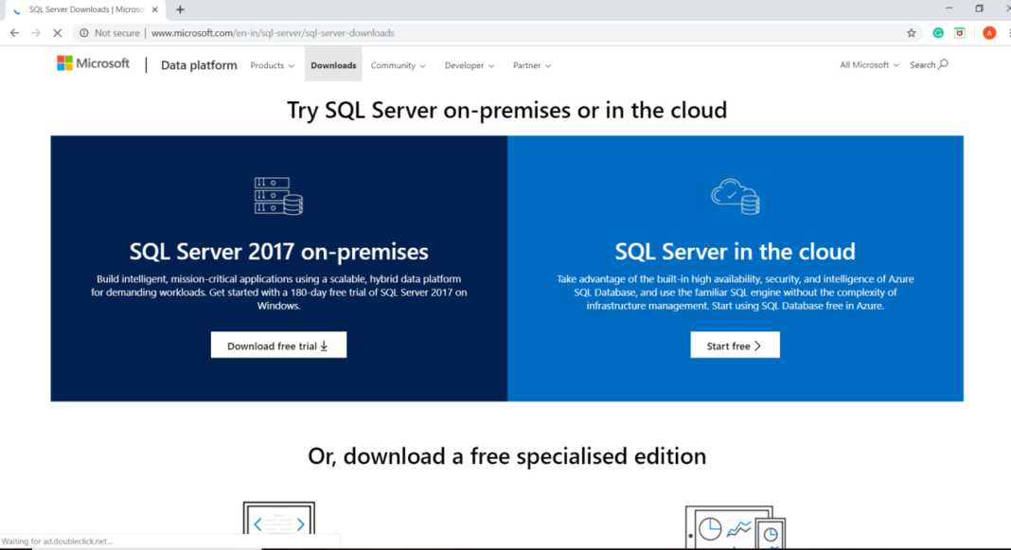Bookmark this page with the star icon
The height and width of the screenshot is (550, 1011).
click(x=911, y=32)
